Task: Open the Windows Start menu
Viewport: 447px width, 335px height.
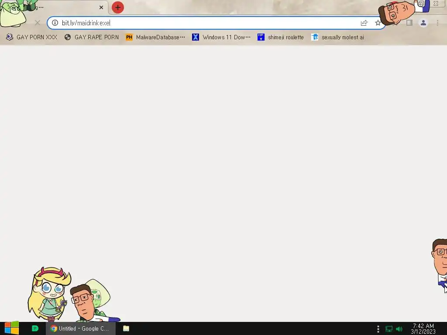Action: point(11,328)
